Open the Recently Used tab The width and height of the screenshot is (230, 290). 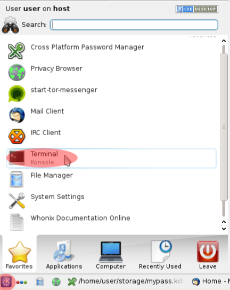click(160, 255)
